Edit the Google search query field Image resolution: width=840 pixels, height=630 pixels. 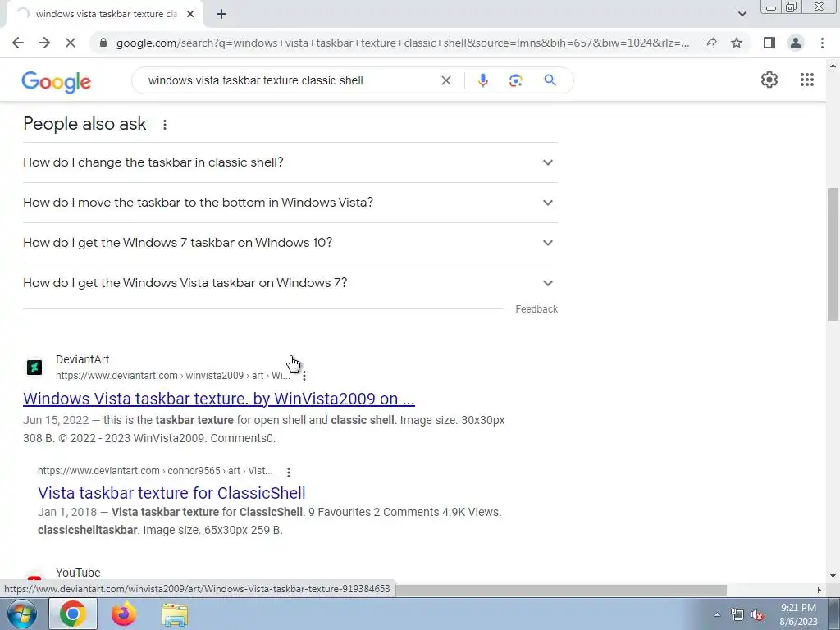click(x=290, y=80)
